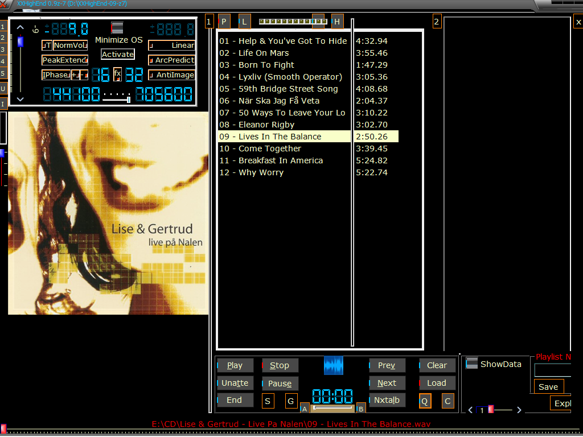This screenshot has width=583, height=437.
Task: Click the volume up chevron arrow
Action: (x=20, y=27)
